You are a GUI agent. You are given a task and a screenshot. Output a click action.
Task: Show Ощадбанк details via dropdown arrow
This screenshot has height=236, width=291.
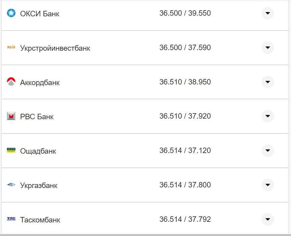pos(267,151)
